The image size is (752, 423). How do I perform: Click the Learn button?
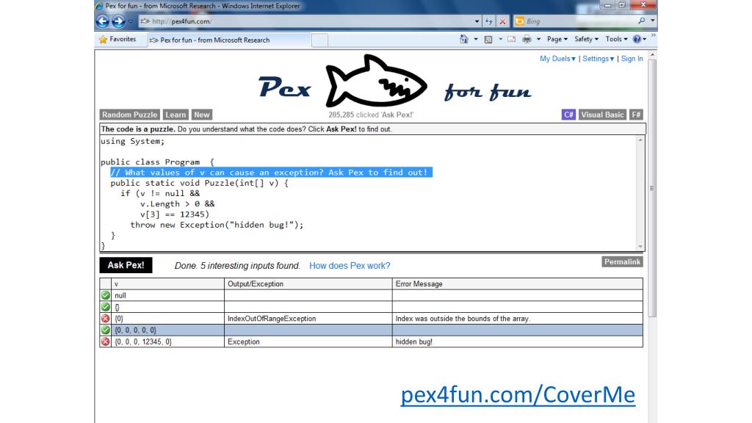176,115
